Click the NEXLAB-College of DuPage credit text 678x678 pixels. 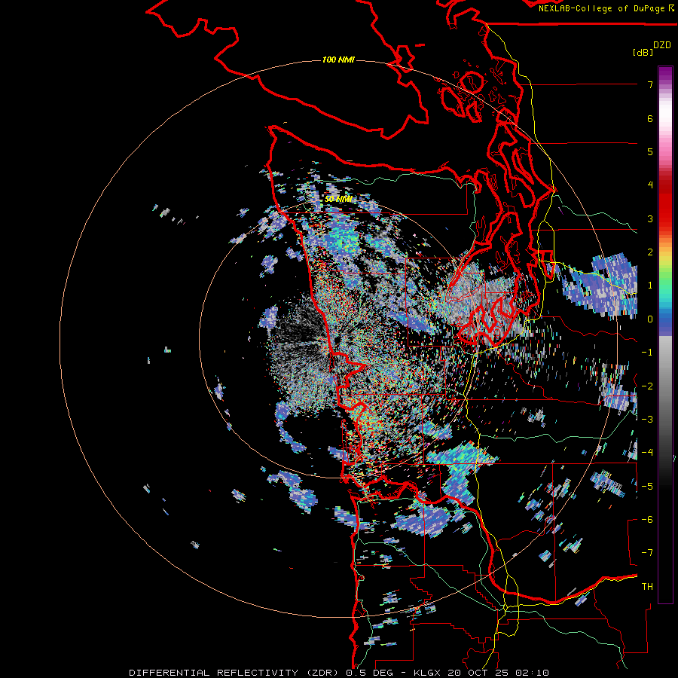[x=602, y=8]
